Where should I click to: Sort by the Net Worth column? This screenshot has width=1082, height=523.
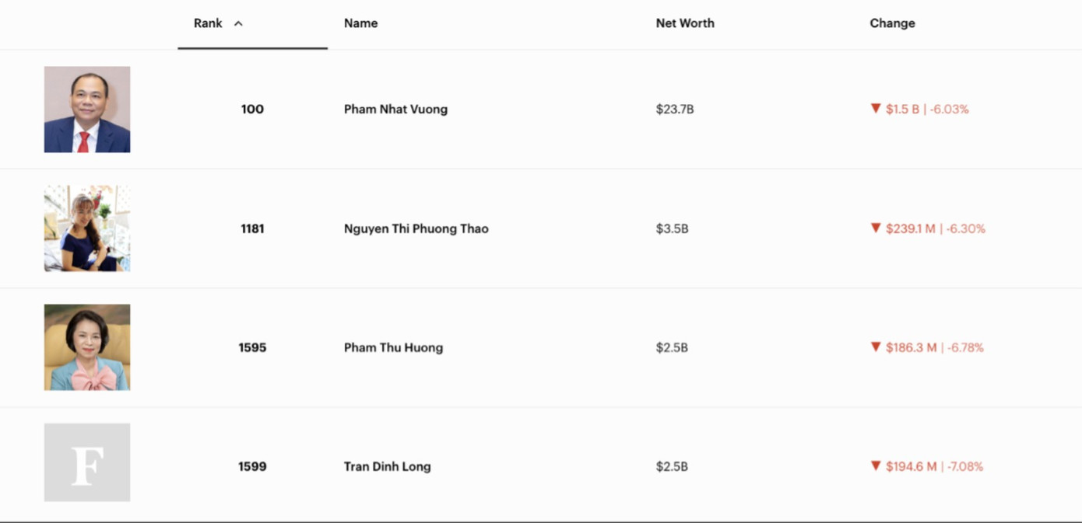685,23
